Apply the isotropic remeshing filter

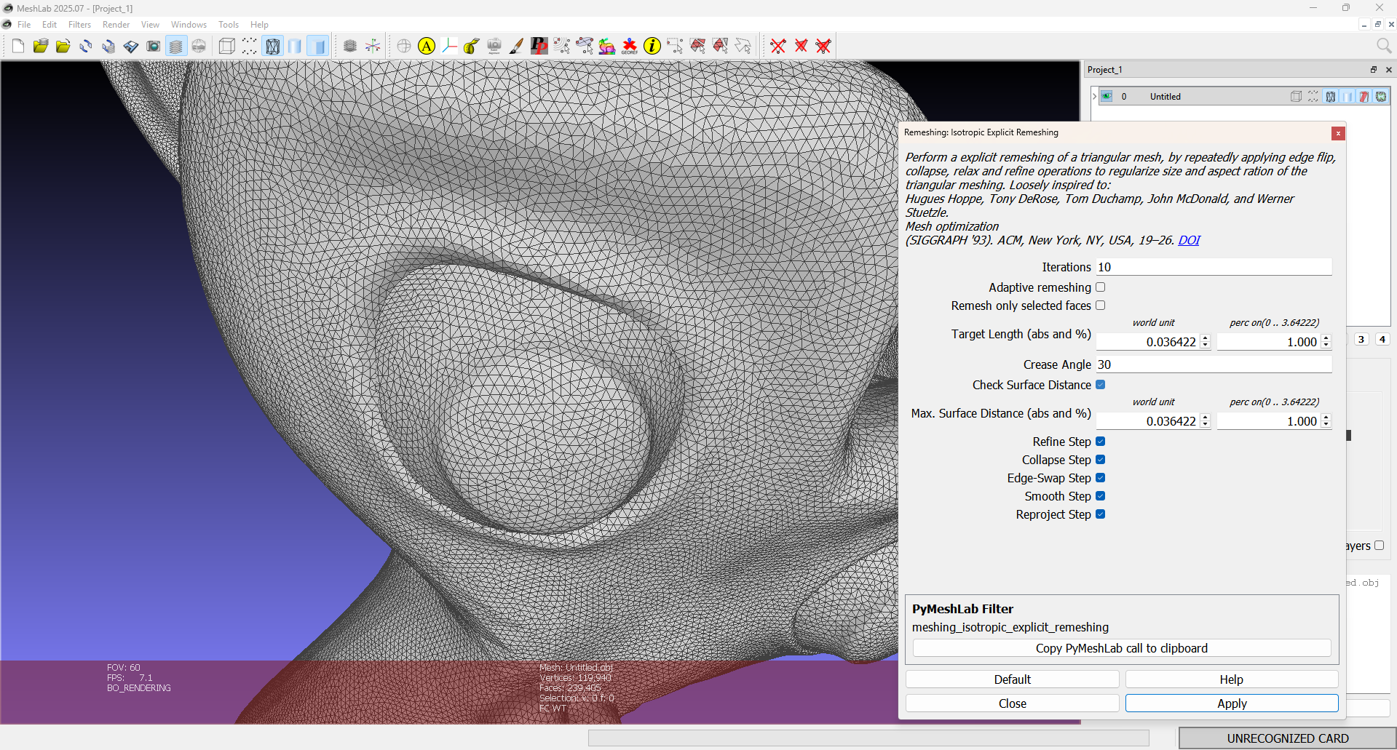point(1232,703)
